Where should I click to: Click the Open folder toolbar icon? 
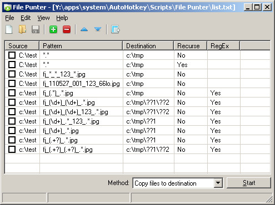coord(22,29)
